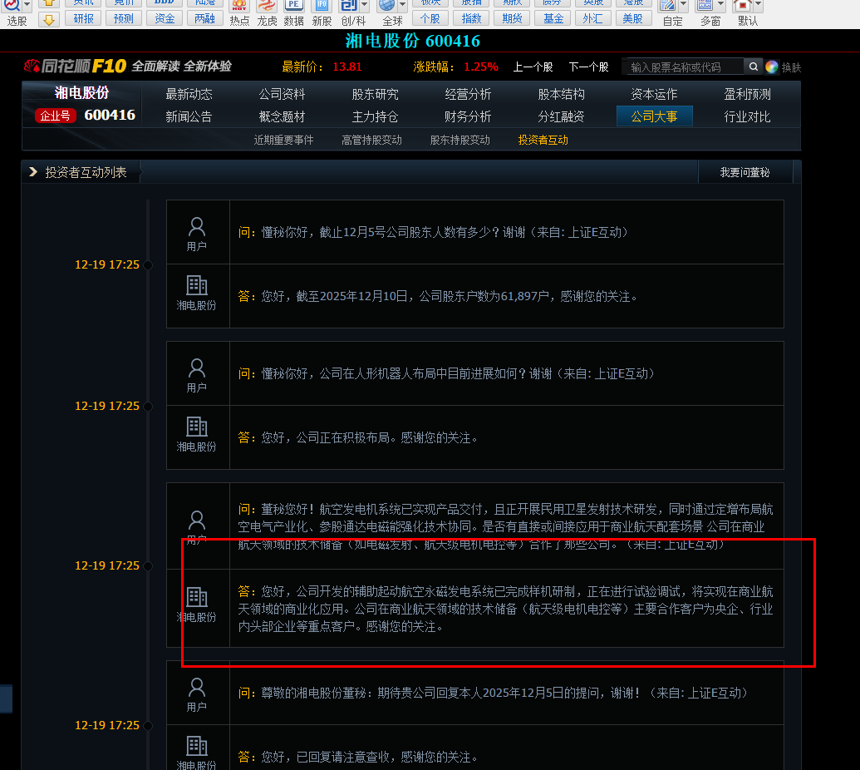
Task: Click user avatar icon beside shareholder count question
Action: [x=196, y=226]
